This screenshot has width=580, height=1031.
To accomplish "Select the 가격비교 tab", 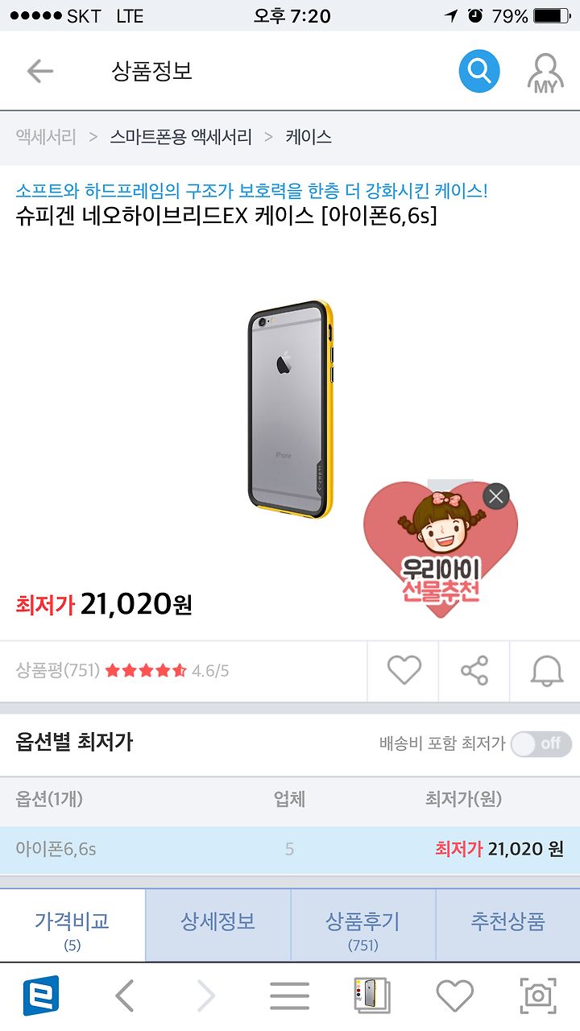I will (x=72, y=925).
